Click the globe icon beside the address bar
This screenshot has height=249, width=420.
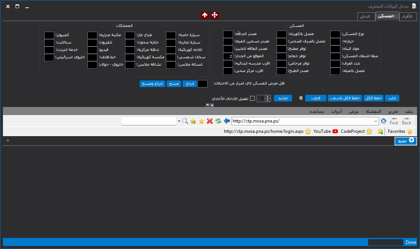(x=383, y=121)
